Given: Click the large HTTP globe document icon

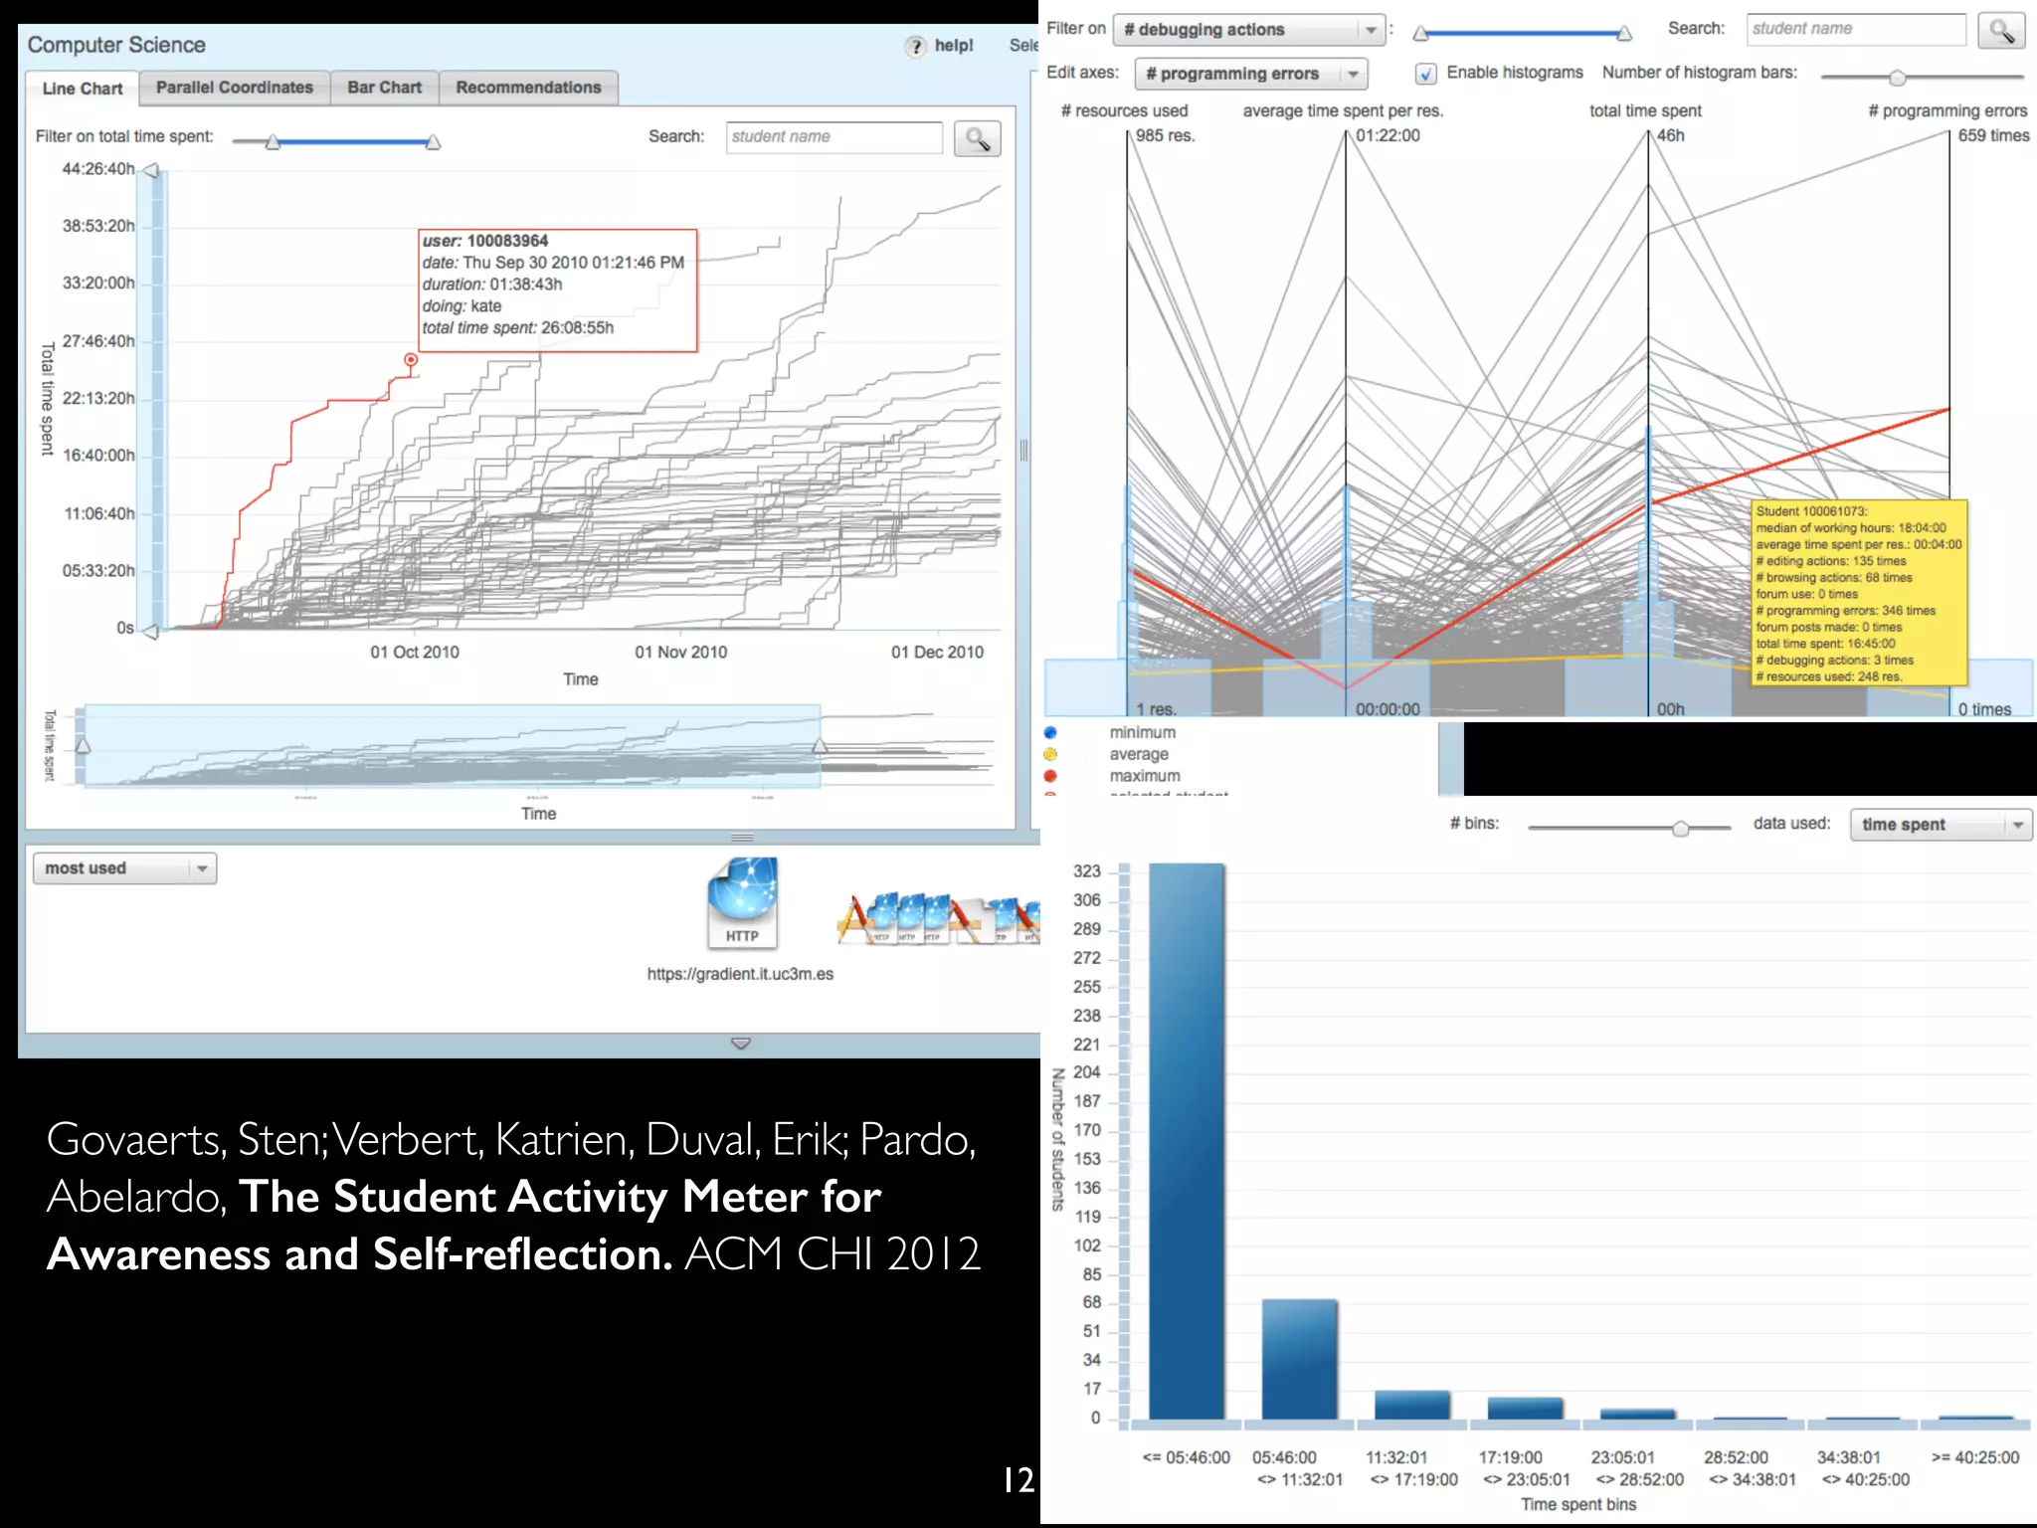Looking at the screenshot, I should click(742, 902).
